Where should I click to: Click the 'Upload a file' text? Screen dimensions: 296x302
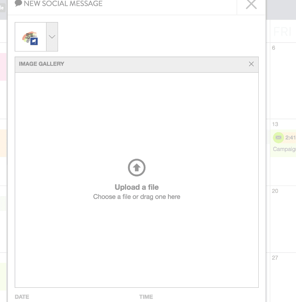(136, 187)
